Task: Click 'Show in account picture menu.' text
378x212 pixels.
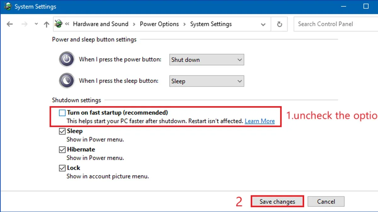Action: pyautogui.click(x=108, y=176)
